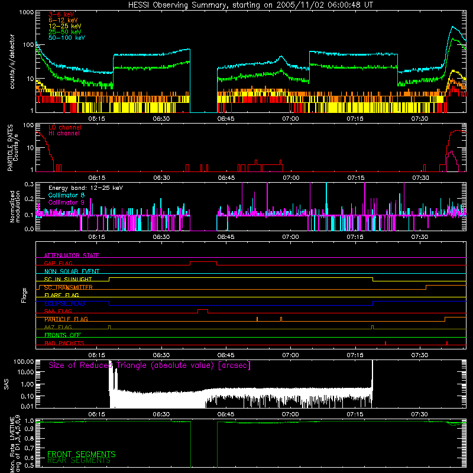Click the SAA_FLAG label
This screenshot has width=473, height=473.
click(58, 311)
